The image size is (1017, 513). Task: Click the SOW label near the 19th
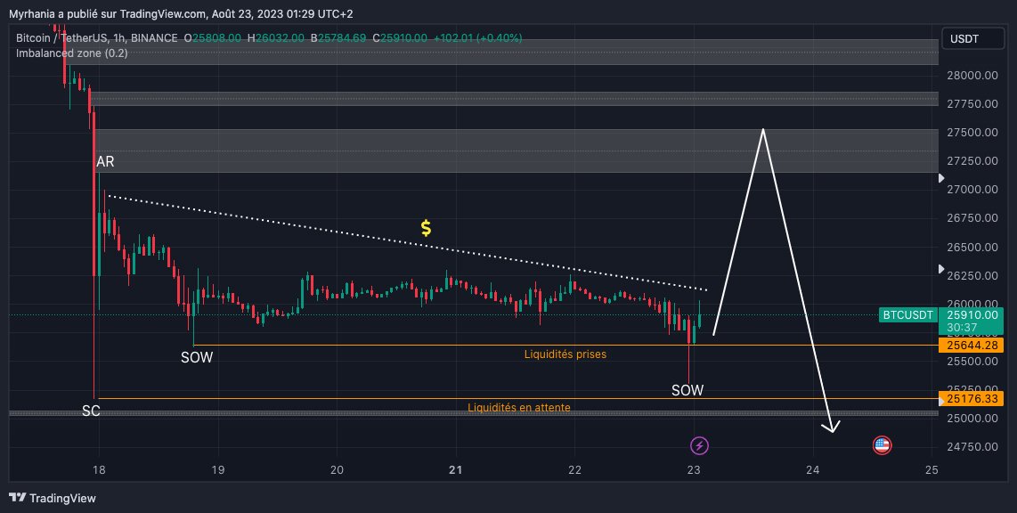197,357
